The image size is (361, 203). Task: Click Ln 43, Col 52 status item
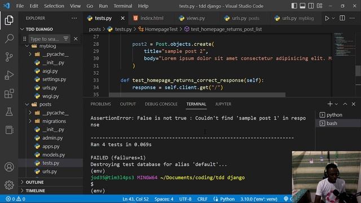tap(135, 199)
